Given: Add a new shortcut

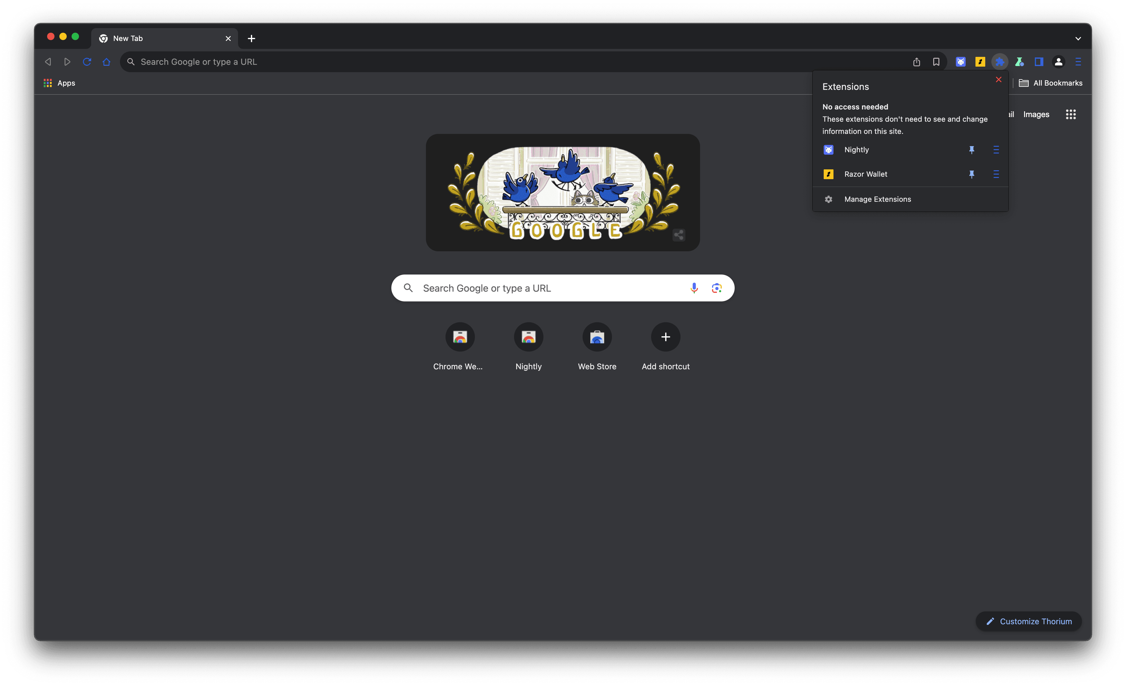Looking at the screenshot, I should coord(666,347).
